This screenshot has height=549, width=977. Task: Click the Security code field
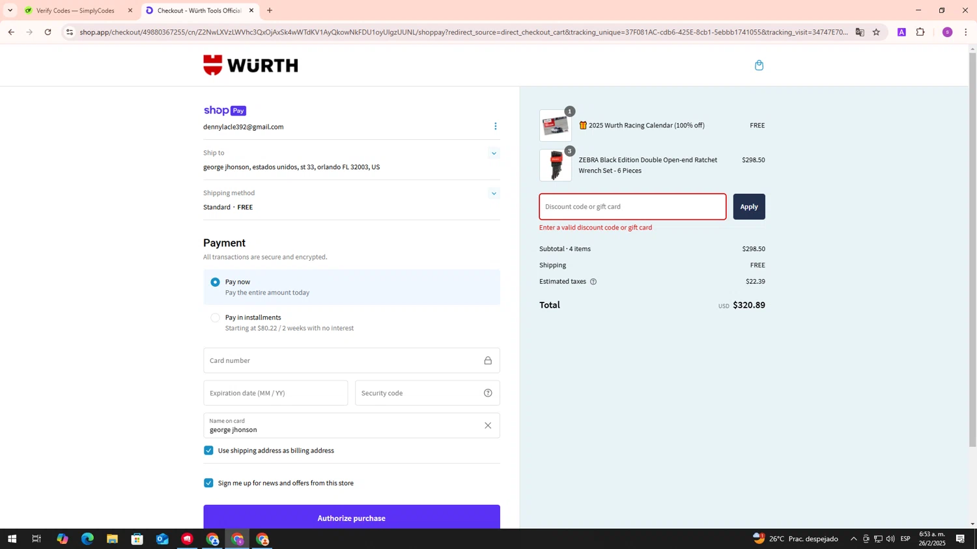(427, 393)
